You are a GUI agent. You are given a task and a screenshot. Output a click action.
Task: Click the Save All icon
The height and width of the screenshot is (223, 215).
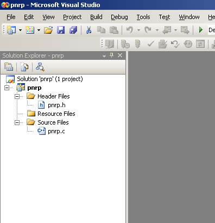coord(73,30)
